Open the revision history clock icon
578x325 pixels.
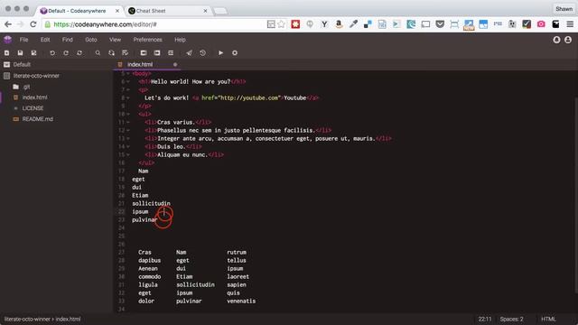(202, 53)
